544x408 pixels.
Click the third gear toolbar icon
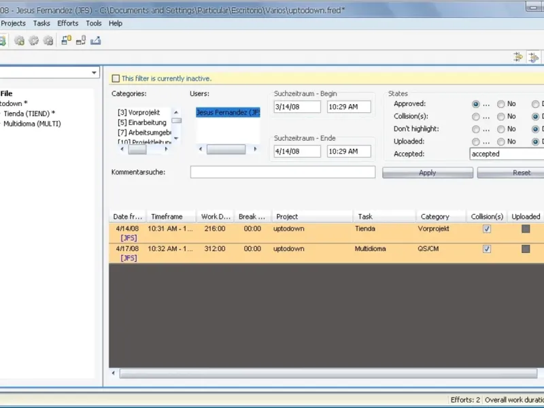click(x=48, y=41)
